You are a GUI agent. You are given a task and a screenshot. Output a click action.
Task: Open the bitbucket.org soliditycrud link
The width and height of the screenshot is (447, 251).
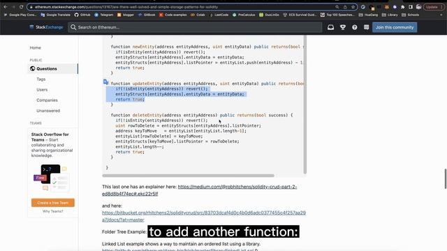point(204,216)
